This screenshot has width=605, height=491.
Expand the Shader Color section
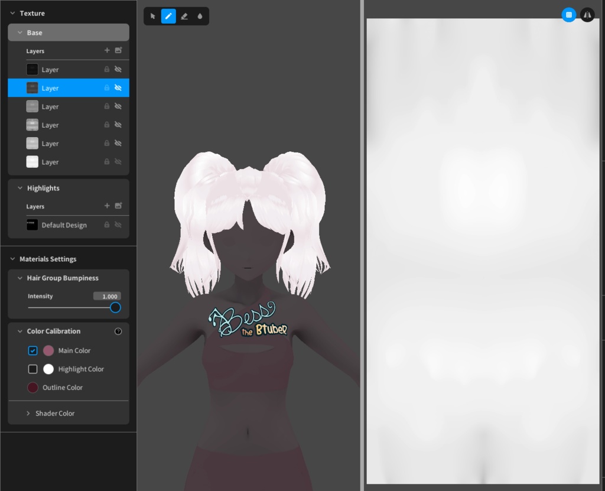(x=27, y=413)
